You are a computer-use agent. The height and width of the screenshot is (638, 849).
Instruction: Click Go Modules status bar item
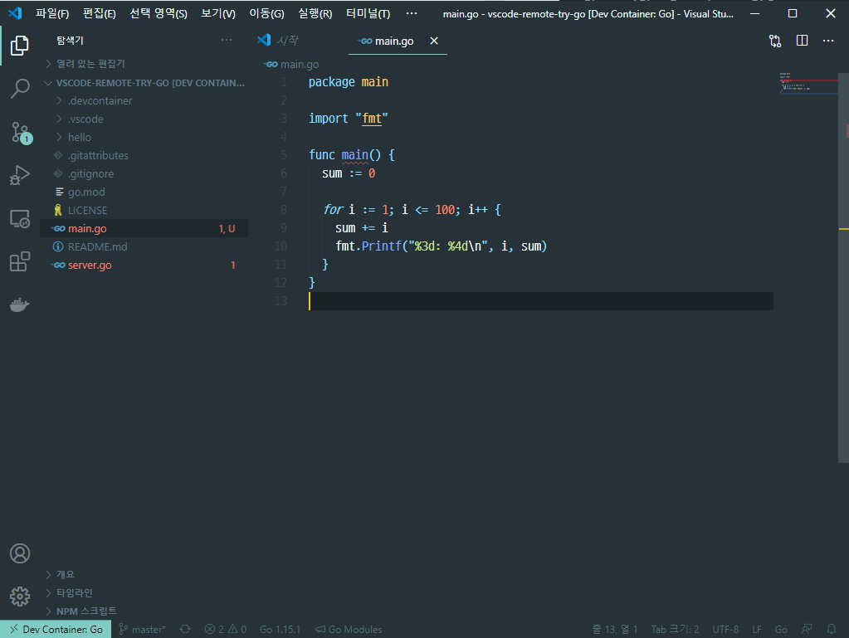[x=349, y=629]
